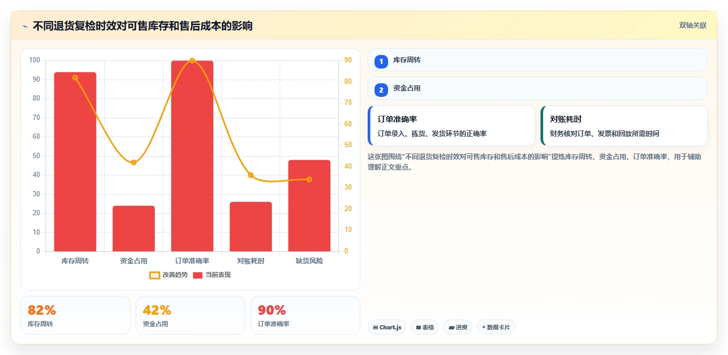Click the 100 left-axis tick label

(35, 60)
